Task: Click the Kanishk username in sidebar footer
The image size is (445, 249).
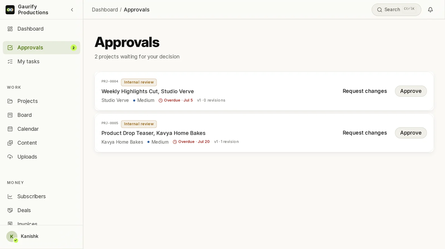Action: 29,236
